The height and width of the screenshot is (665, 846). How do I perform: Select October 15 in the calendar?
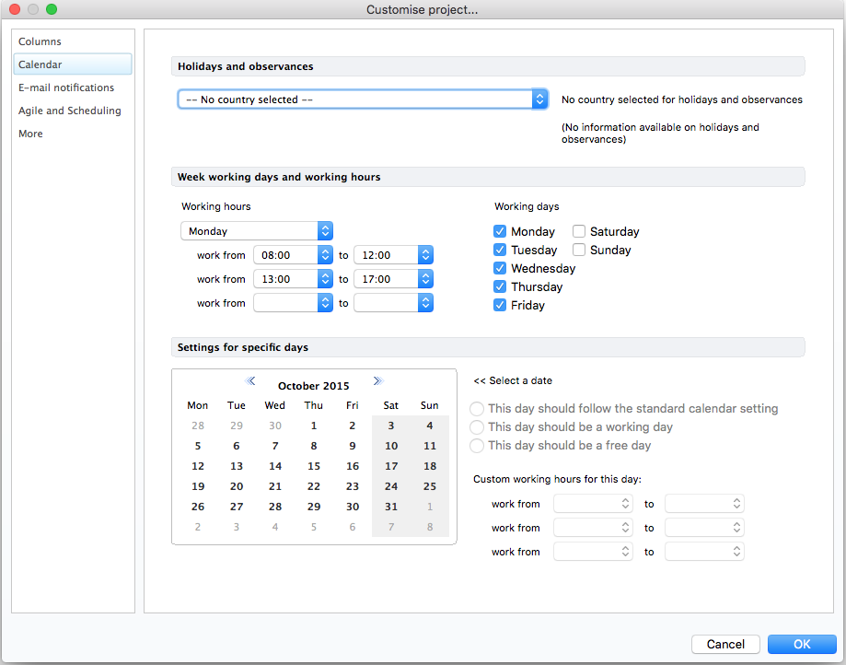click(314, 466)
